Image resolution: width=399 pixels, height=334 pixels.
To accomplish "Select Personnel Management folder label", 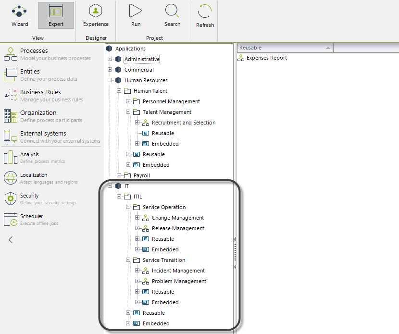I will (171, 101).
